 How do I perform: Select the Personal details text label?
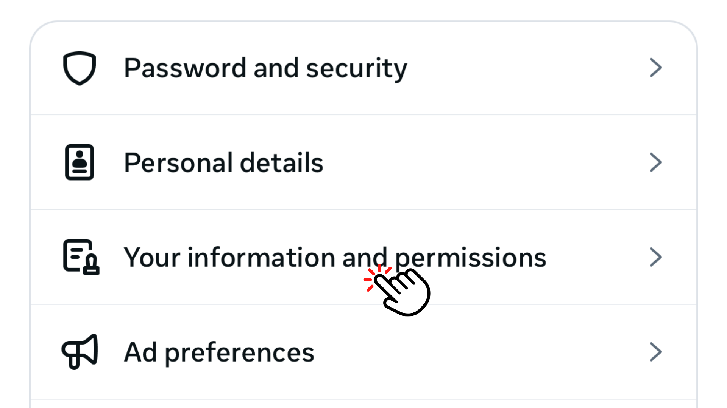pos(223,163)
